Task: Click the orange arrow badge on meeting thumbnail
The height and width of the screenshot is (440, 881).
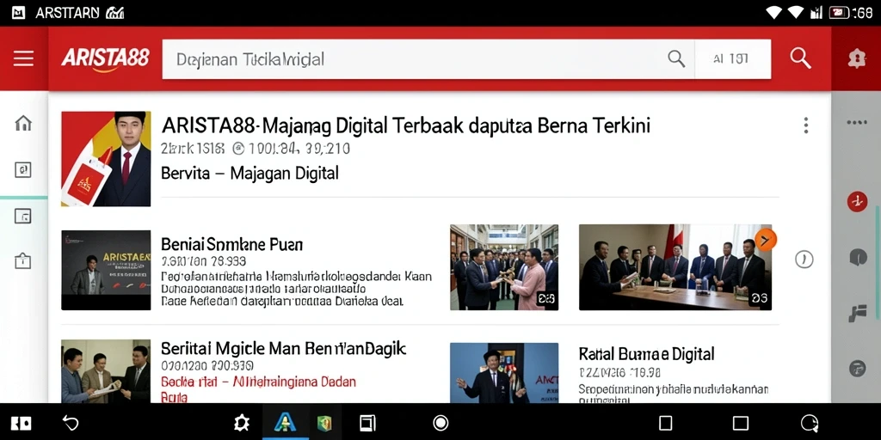Action: pos(765,240)
